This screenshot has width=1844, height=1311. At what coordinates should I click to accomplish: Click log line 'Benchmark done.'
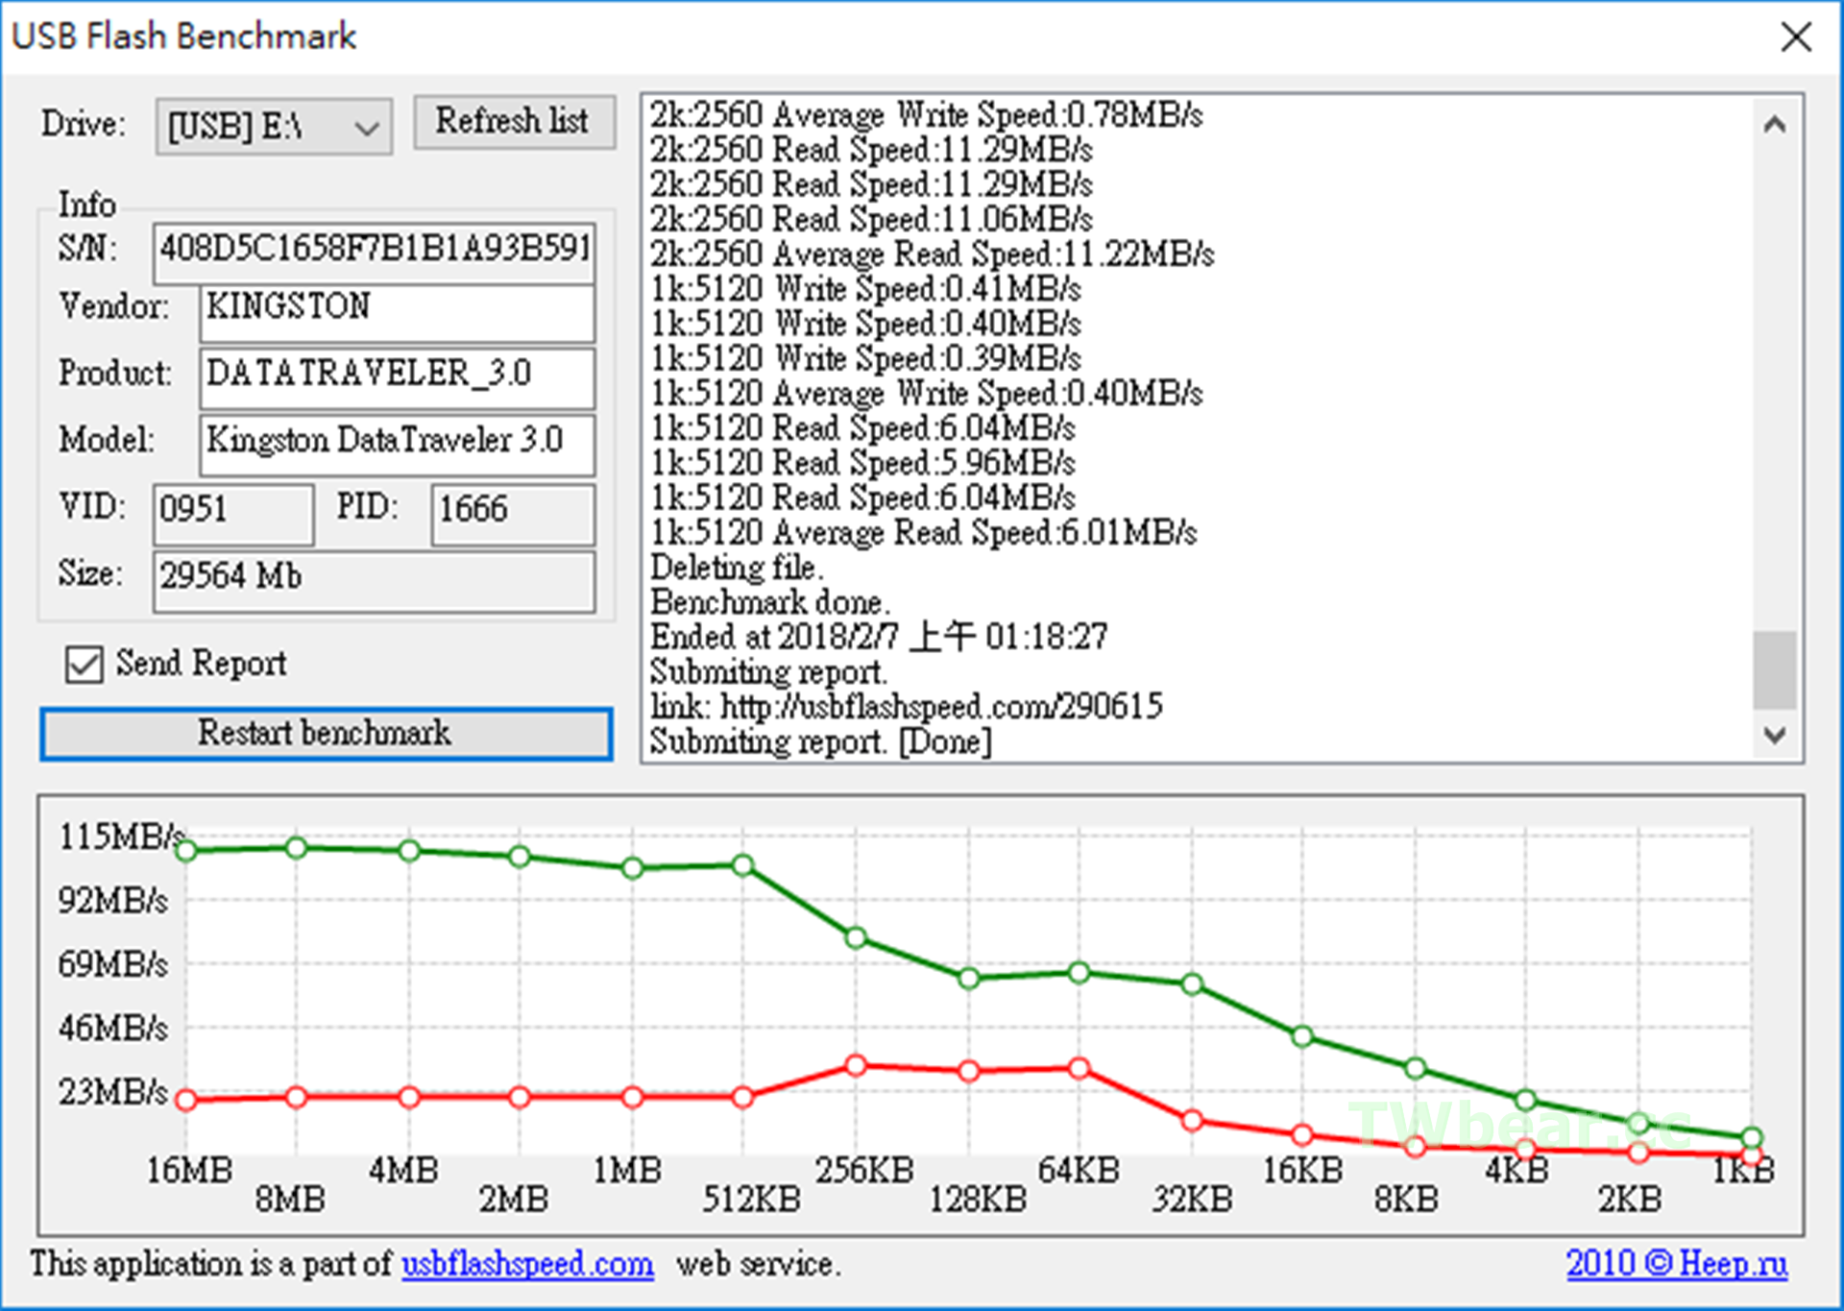tap(770, 602)
